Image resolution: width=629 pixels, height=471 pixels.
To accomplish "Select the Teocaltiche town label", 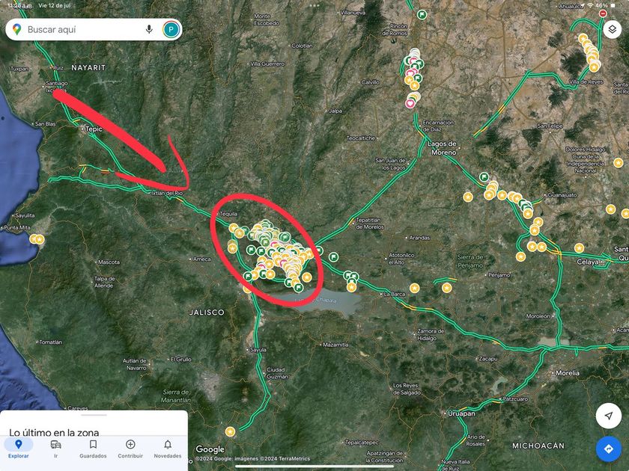I will 361,138.
